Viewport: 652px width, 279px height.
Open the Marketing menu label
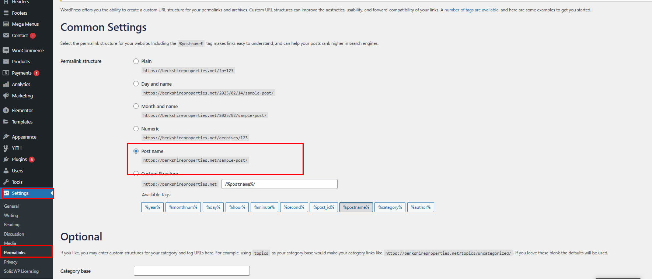22,96
